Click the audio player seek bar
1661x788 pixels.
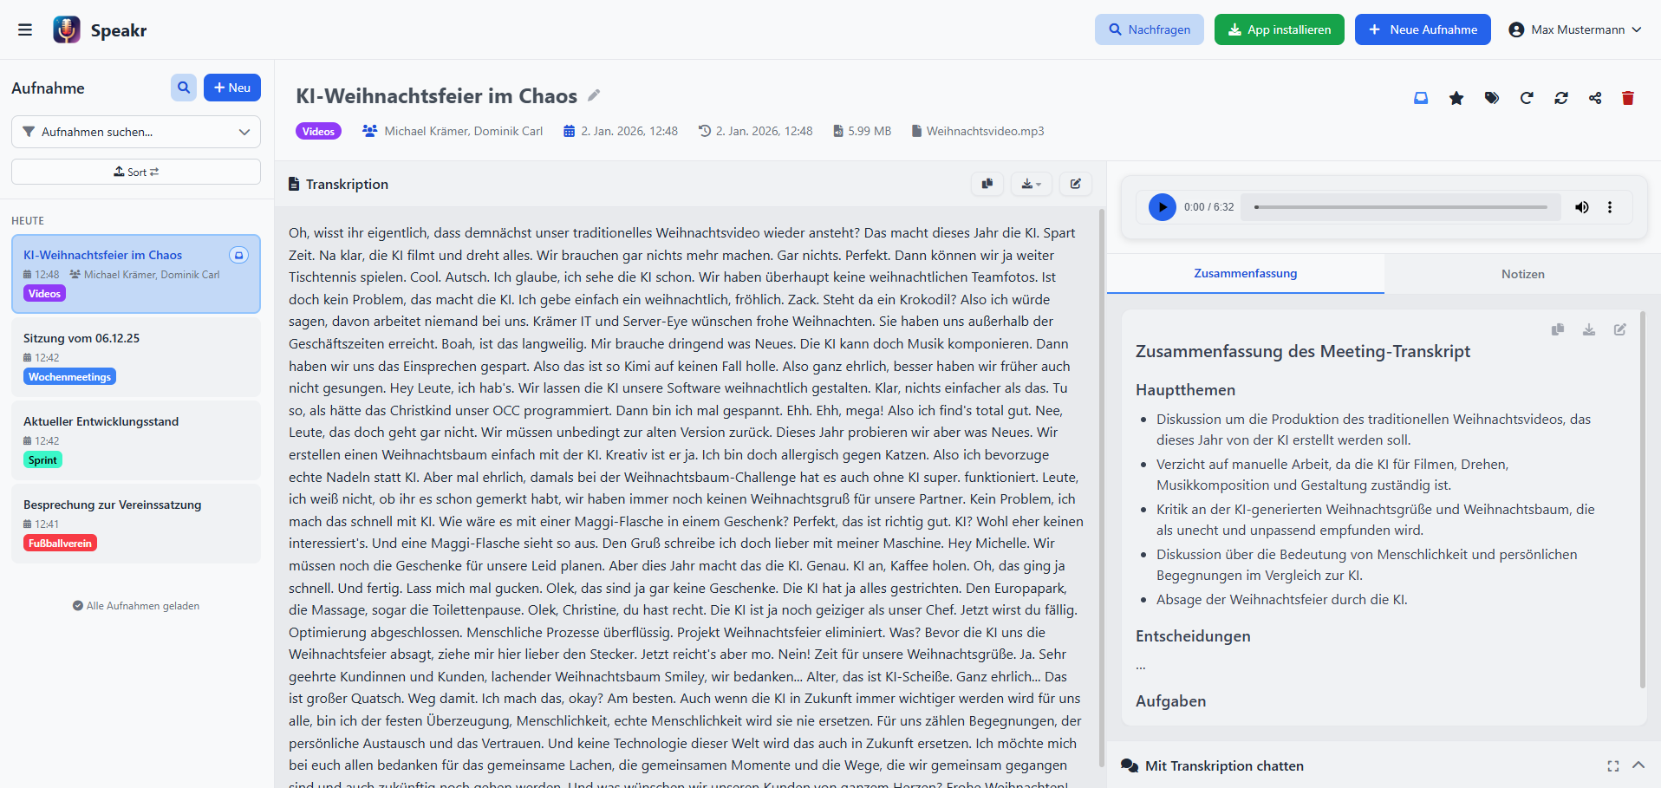pos(1400,207)
